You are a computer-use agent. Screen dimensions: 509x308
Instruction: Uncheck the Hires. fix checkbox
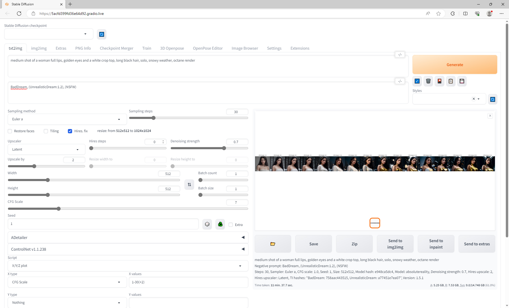click(70, 131)
